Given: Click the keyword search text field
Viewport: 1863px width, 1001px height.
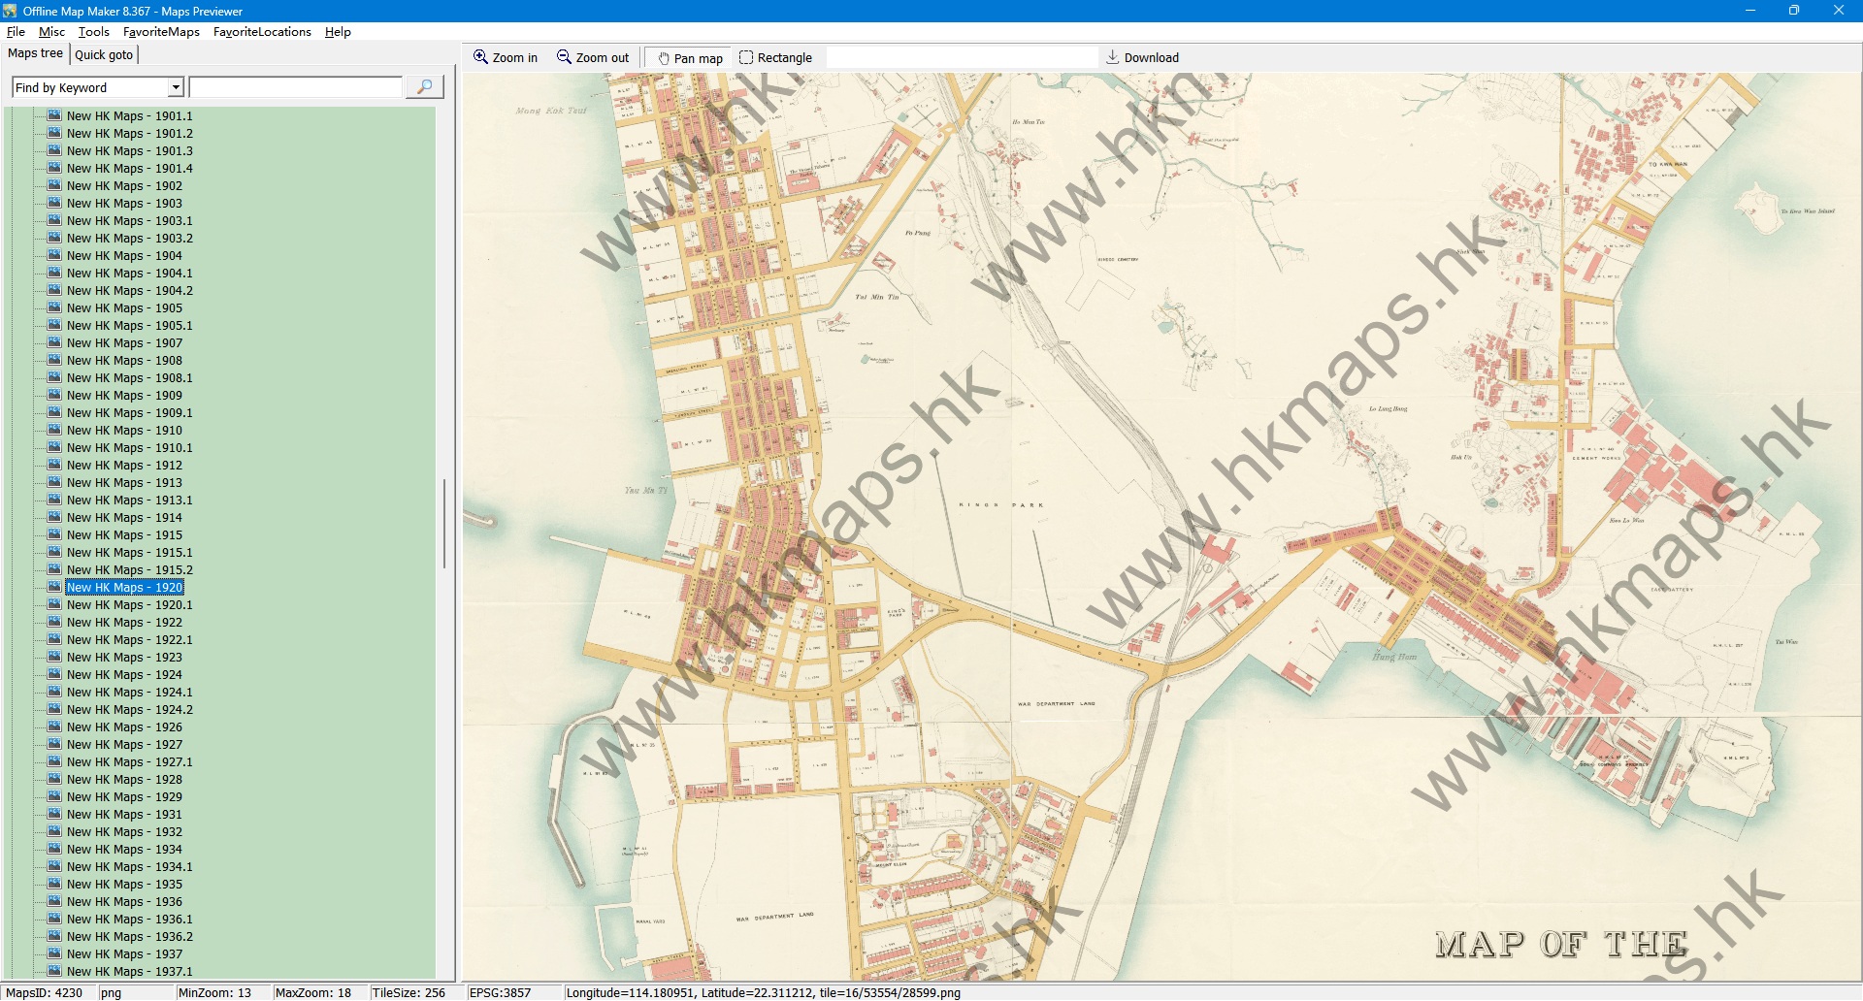Looking at the screenshot, I should point(296,87).
